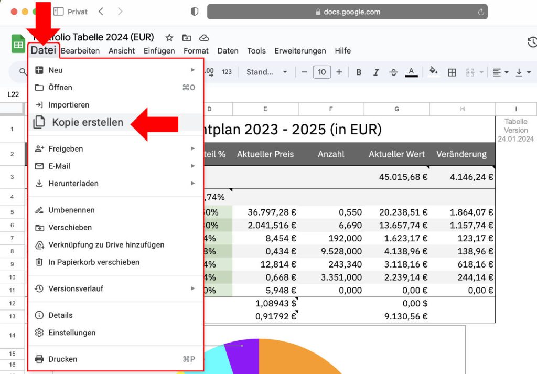537x374 pixels.
Task: Decrease font size with minus button
Action: pyautogui.click(x=304, y=72)
